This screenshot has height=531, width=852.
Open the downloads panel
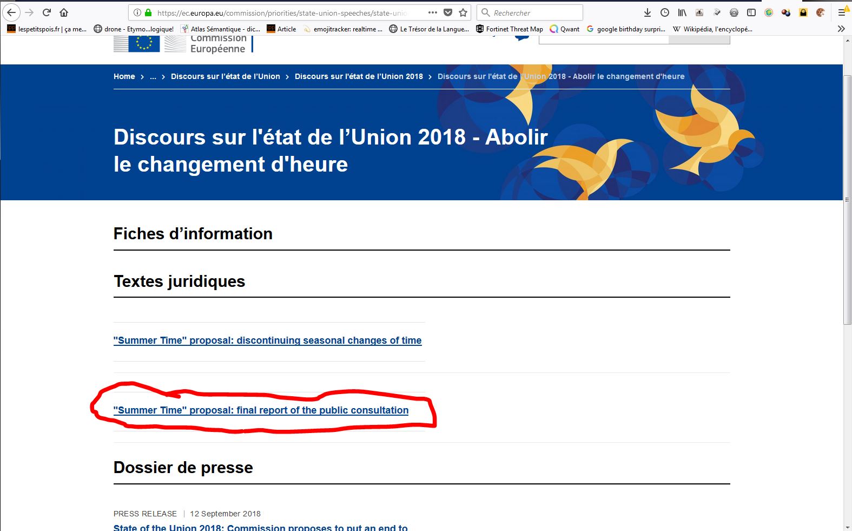648,12
